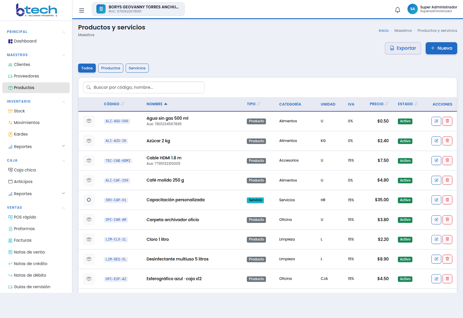Image resolution: width=463 pixels, height=318 pixels.
Task: Click the Nuevo button
Action: [x=441, y=48]
